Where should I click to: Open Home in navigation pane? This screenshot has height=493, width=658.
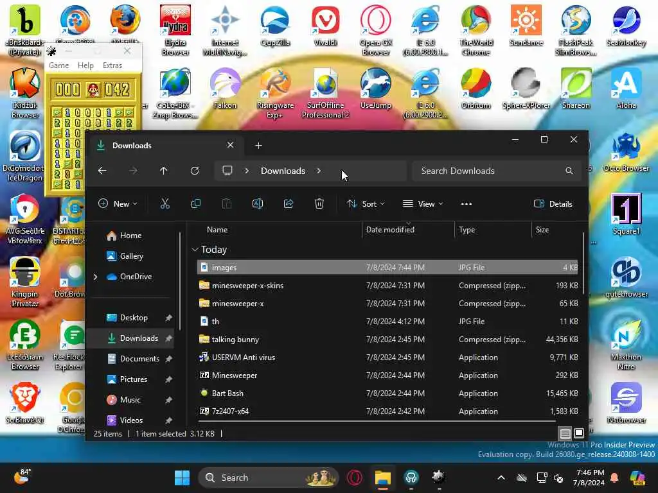130,236
